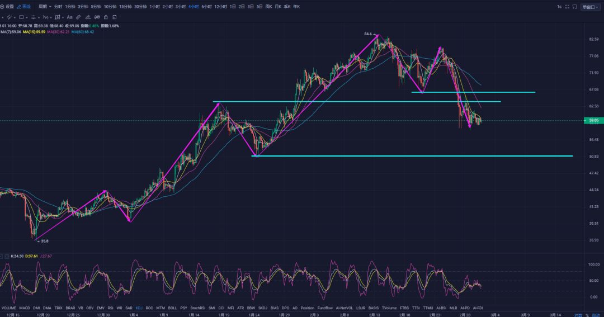Image resolution: width=604 pixels, height=317 pixels.
Task: Switch to the 5分钟 timeframe
Action: click(96, 7)
